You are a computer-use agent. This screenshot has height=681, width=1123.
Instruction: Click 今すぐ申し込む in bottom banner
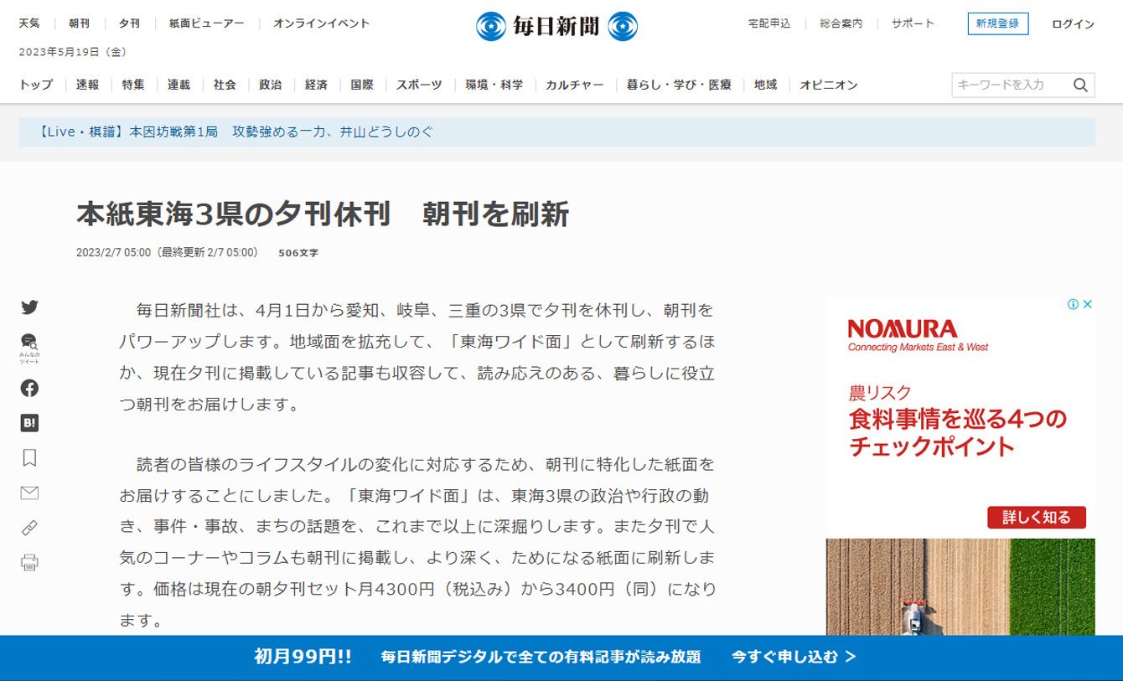point(794,657)
